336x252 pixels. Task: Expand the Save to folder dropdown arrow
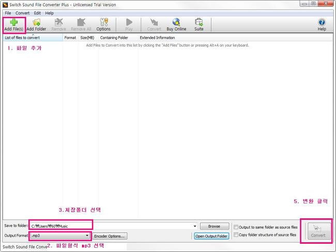pos(194,226)
